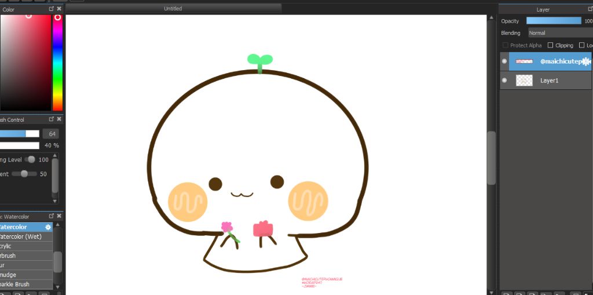Select the Watercolor brush

click(x=26, y=227)
